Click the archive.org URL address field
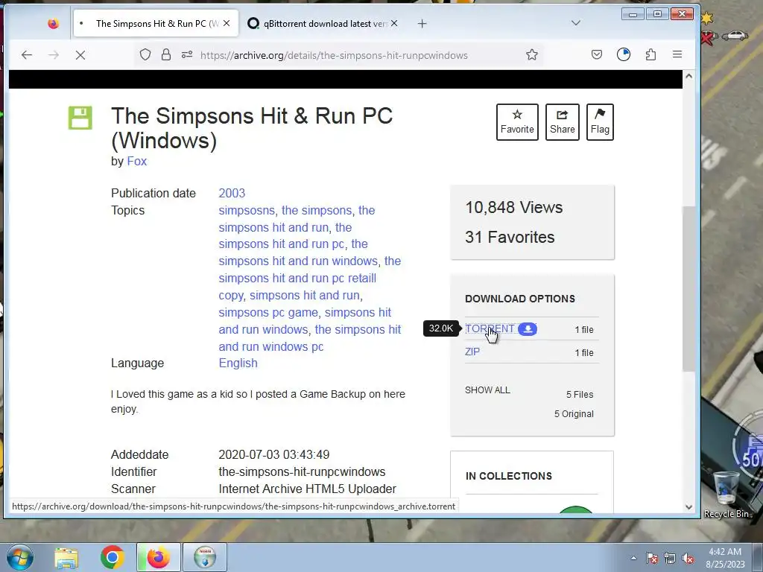Image resolution: width=763 pixels, height=572 pixels. click(x=334, y=55)
